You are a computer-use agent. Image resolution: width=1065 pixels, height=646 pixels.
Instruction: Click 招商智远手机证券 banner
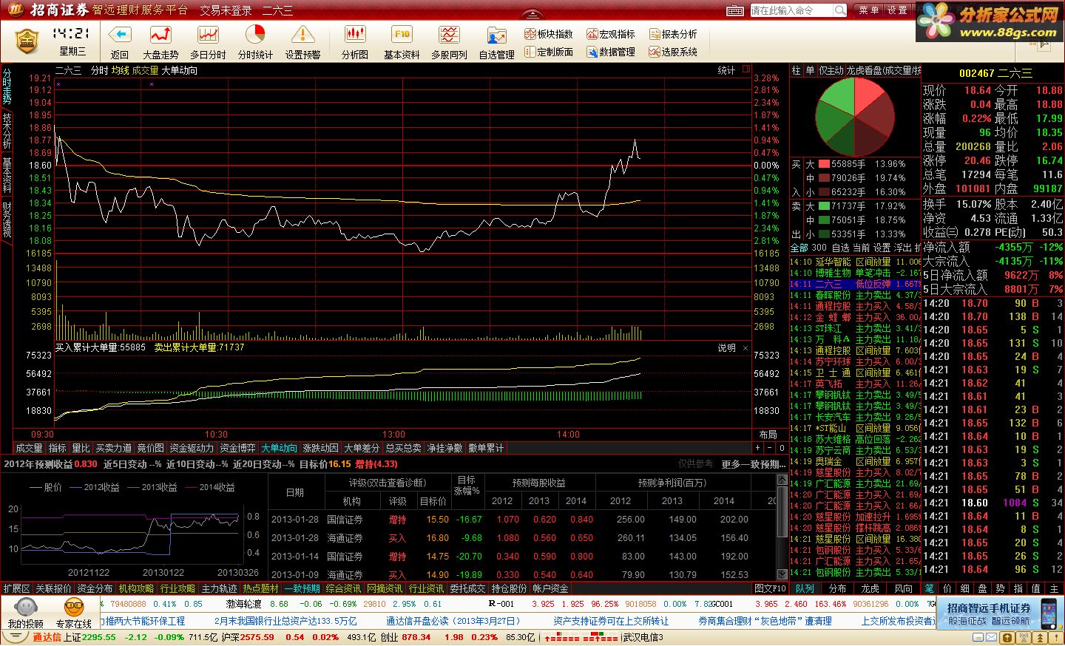1001,613
